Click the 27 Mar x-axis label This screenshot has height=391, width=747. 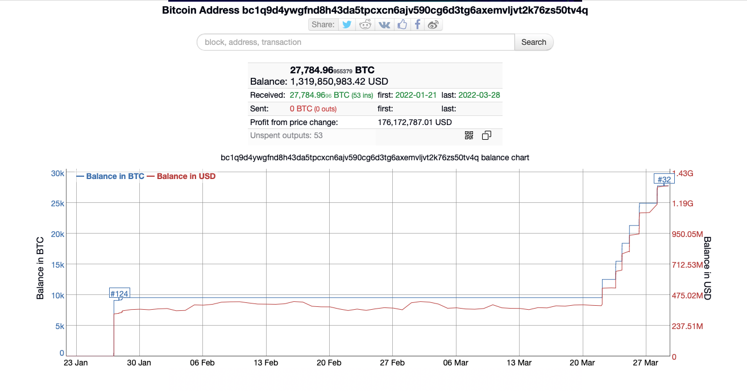(x=646, y=363)
